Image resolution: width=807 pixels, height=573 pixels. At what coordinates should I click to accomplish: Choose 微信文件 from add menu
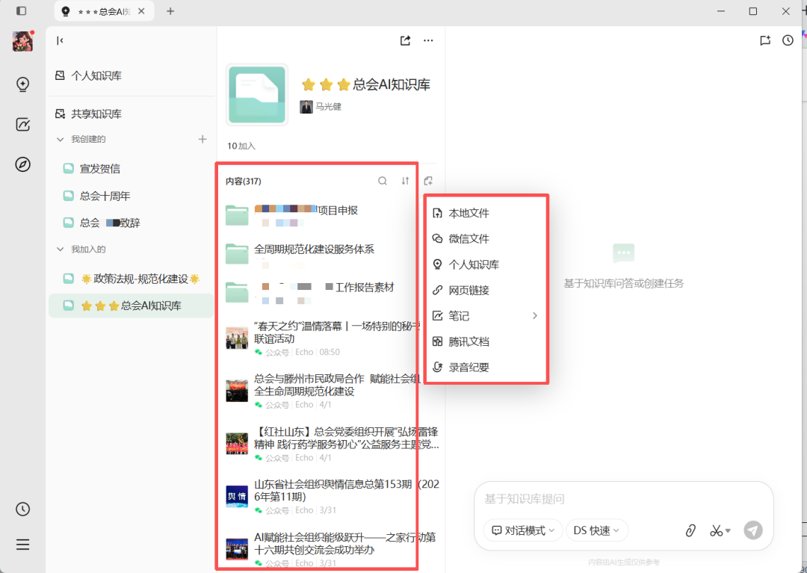tap(486, 238)
